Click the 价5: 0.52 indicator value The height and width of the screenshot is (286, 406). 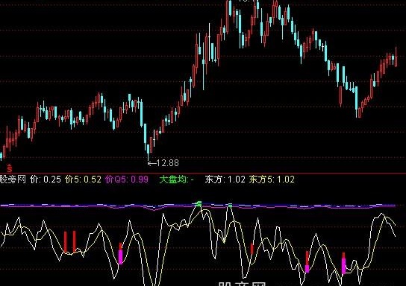pyautogui.click(x=83, y=179)
